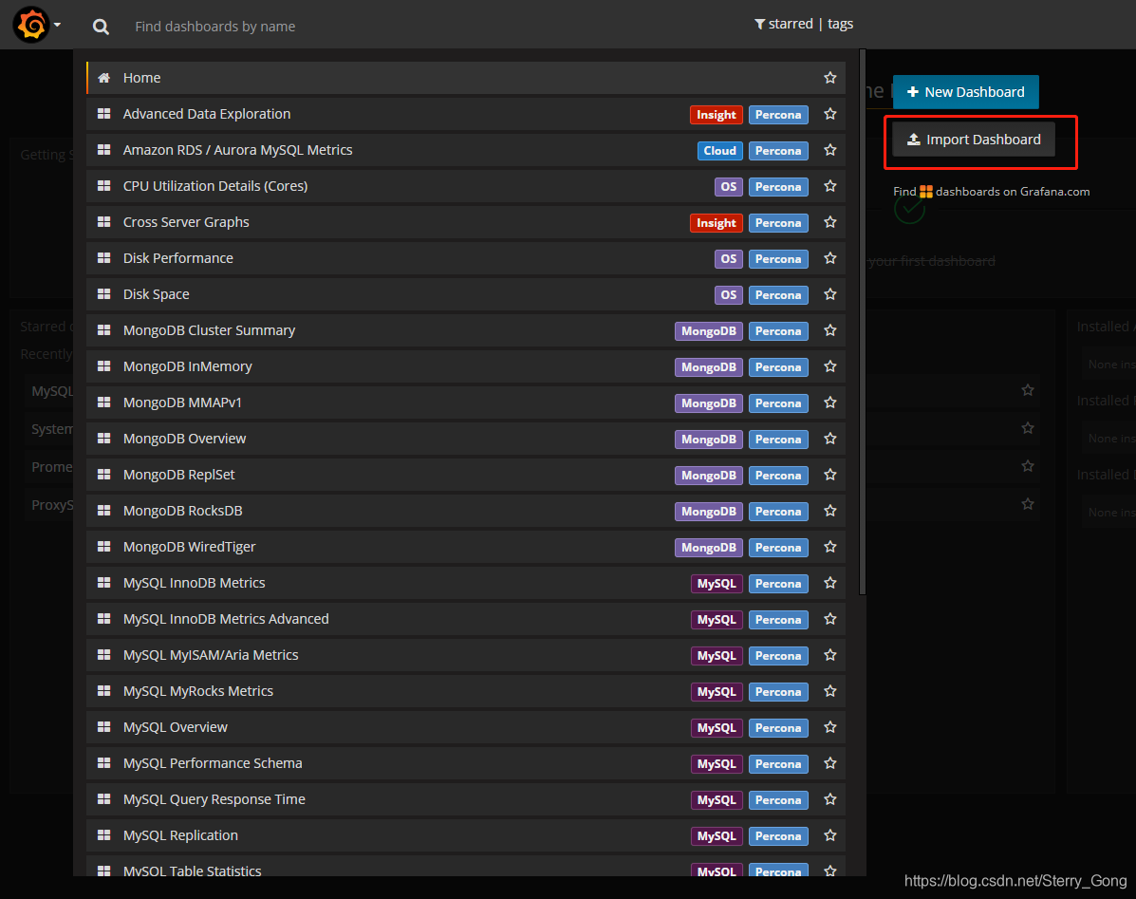Image resolution: width=1136 pixels, height=899 pixels.
Task: Click the grid icon beside Advanced Data Exploration
Action: click(x=103, y=114)
